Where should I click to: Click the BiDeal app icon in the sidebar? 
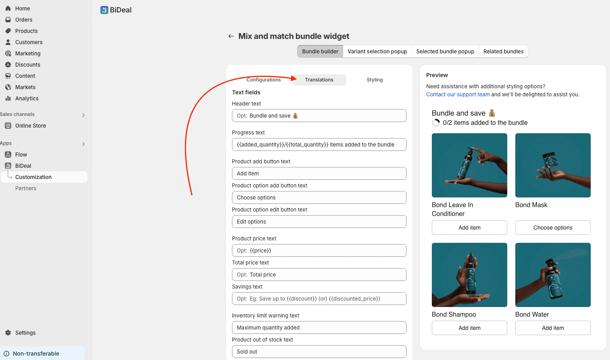tap(8, 166)
